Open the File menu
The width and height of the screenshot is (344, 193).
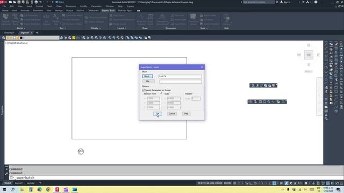pos(4,6)
